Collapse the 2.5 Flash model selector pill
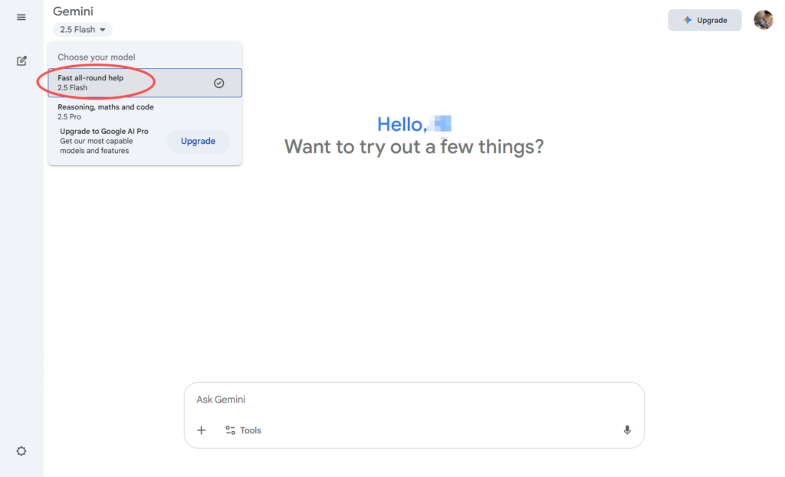This screenshot has width=785, height=477. 82,30
